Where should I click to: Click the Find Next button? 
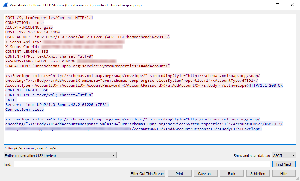point(284,164)
